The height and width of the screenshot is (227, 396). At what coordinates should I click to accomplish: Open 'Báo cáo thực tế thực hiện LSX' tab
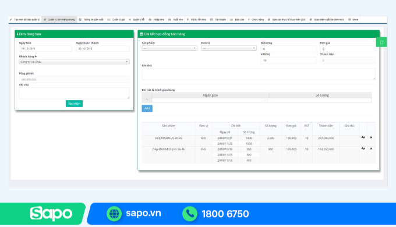[287, 19]
